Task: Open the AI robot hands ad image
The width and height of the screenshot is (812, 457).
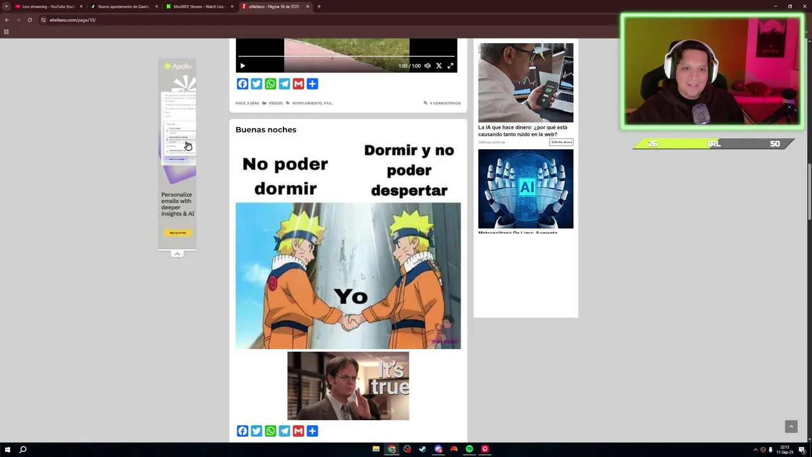Action: [526, 189]
